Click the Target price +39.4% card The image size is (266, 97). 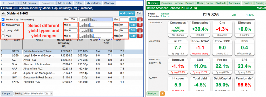coord(200,29)
